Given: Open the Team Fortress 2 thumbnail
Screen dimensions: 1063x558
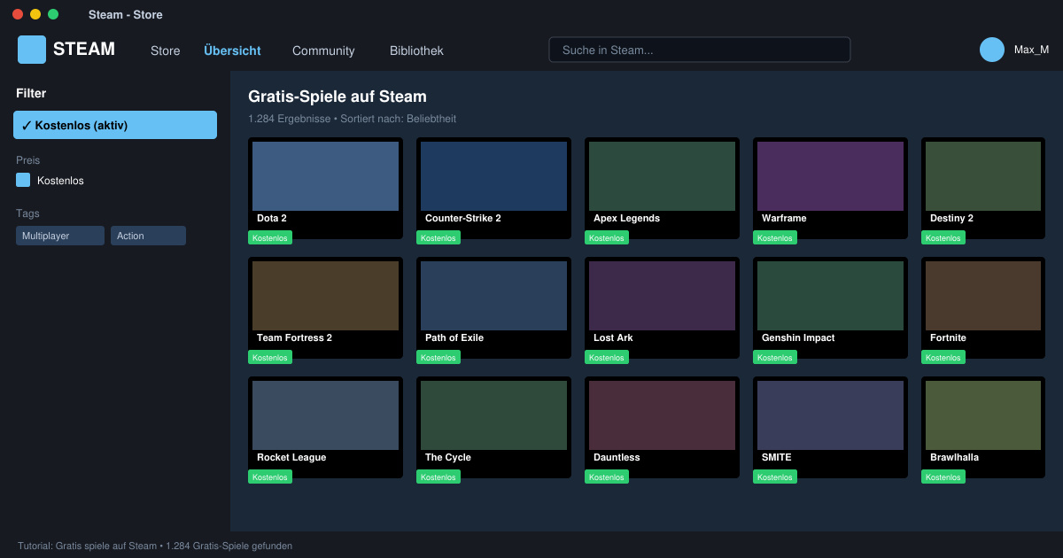Looking at the screenshot, I should tap(325, 296).
